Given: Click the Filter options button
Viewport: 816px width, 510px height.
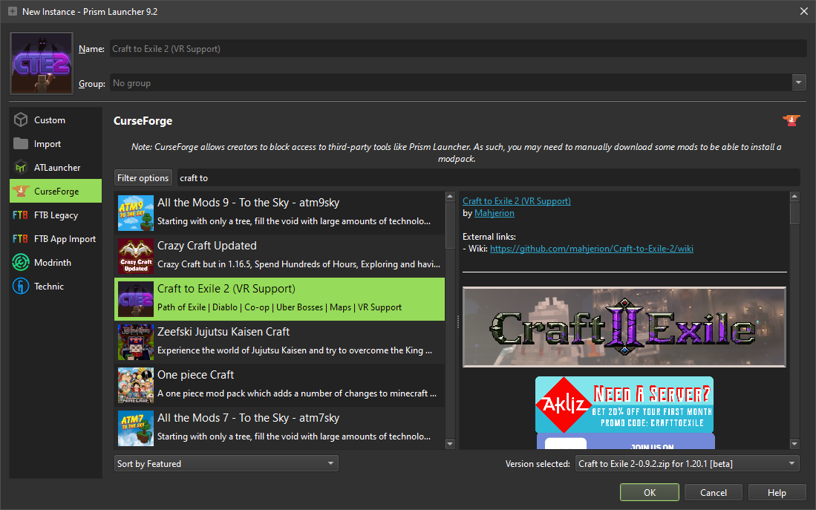Looking at the screenshot, I should coord(143,178).
